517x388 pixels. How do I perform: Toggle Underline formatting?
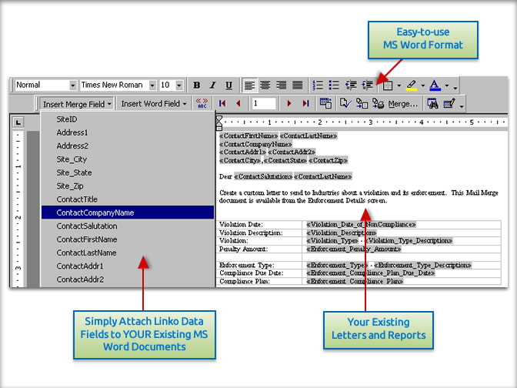point(228,85)
